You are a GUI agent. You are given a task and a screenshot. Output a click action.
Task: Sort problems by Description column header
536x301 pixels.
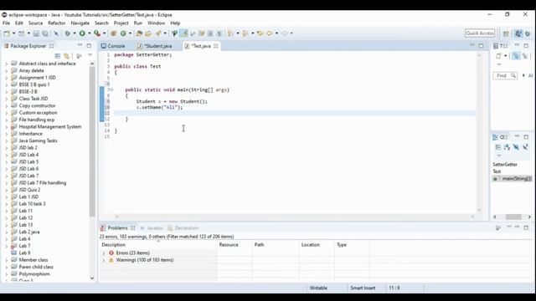[158, 245]
